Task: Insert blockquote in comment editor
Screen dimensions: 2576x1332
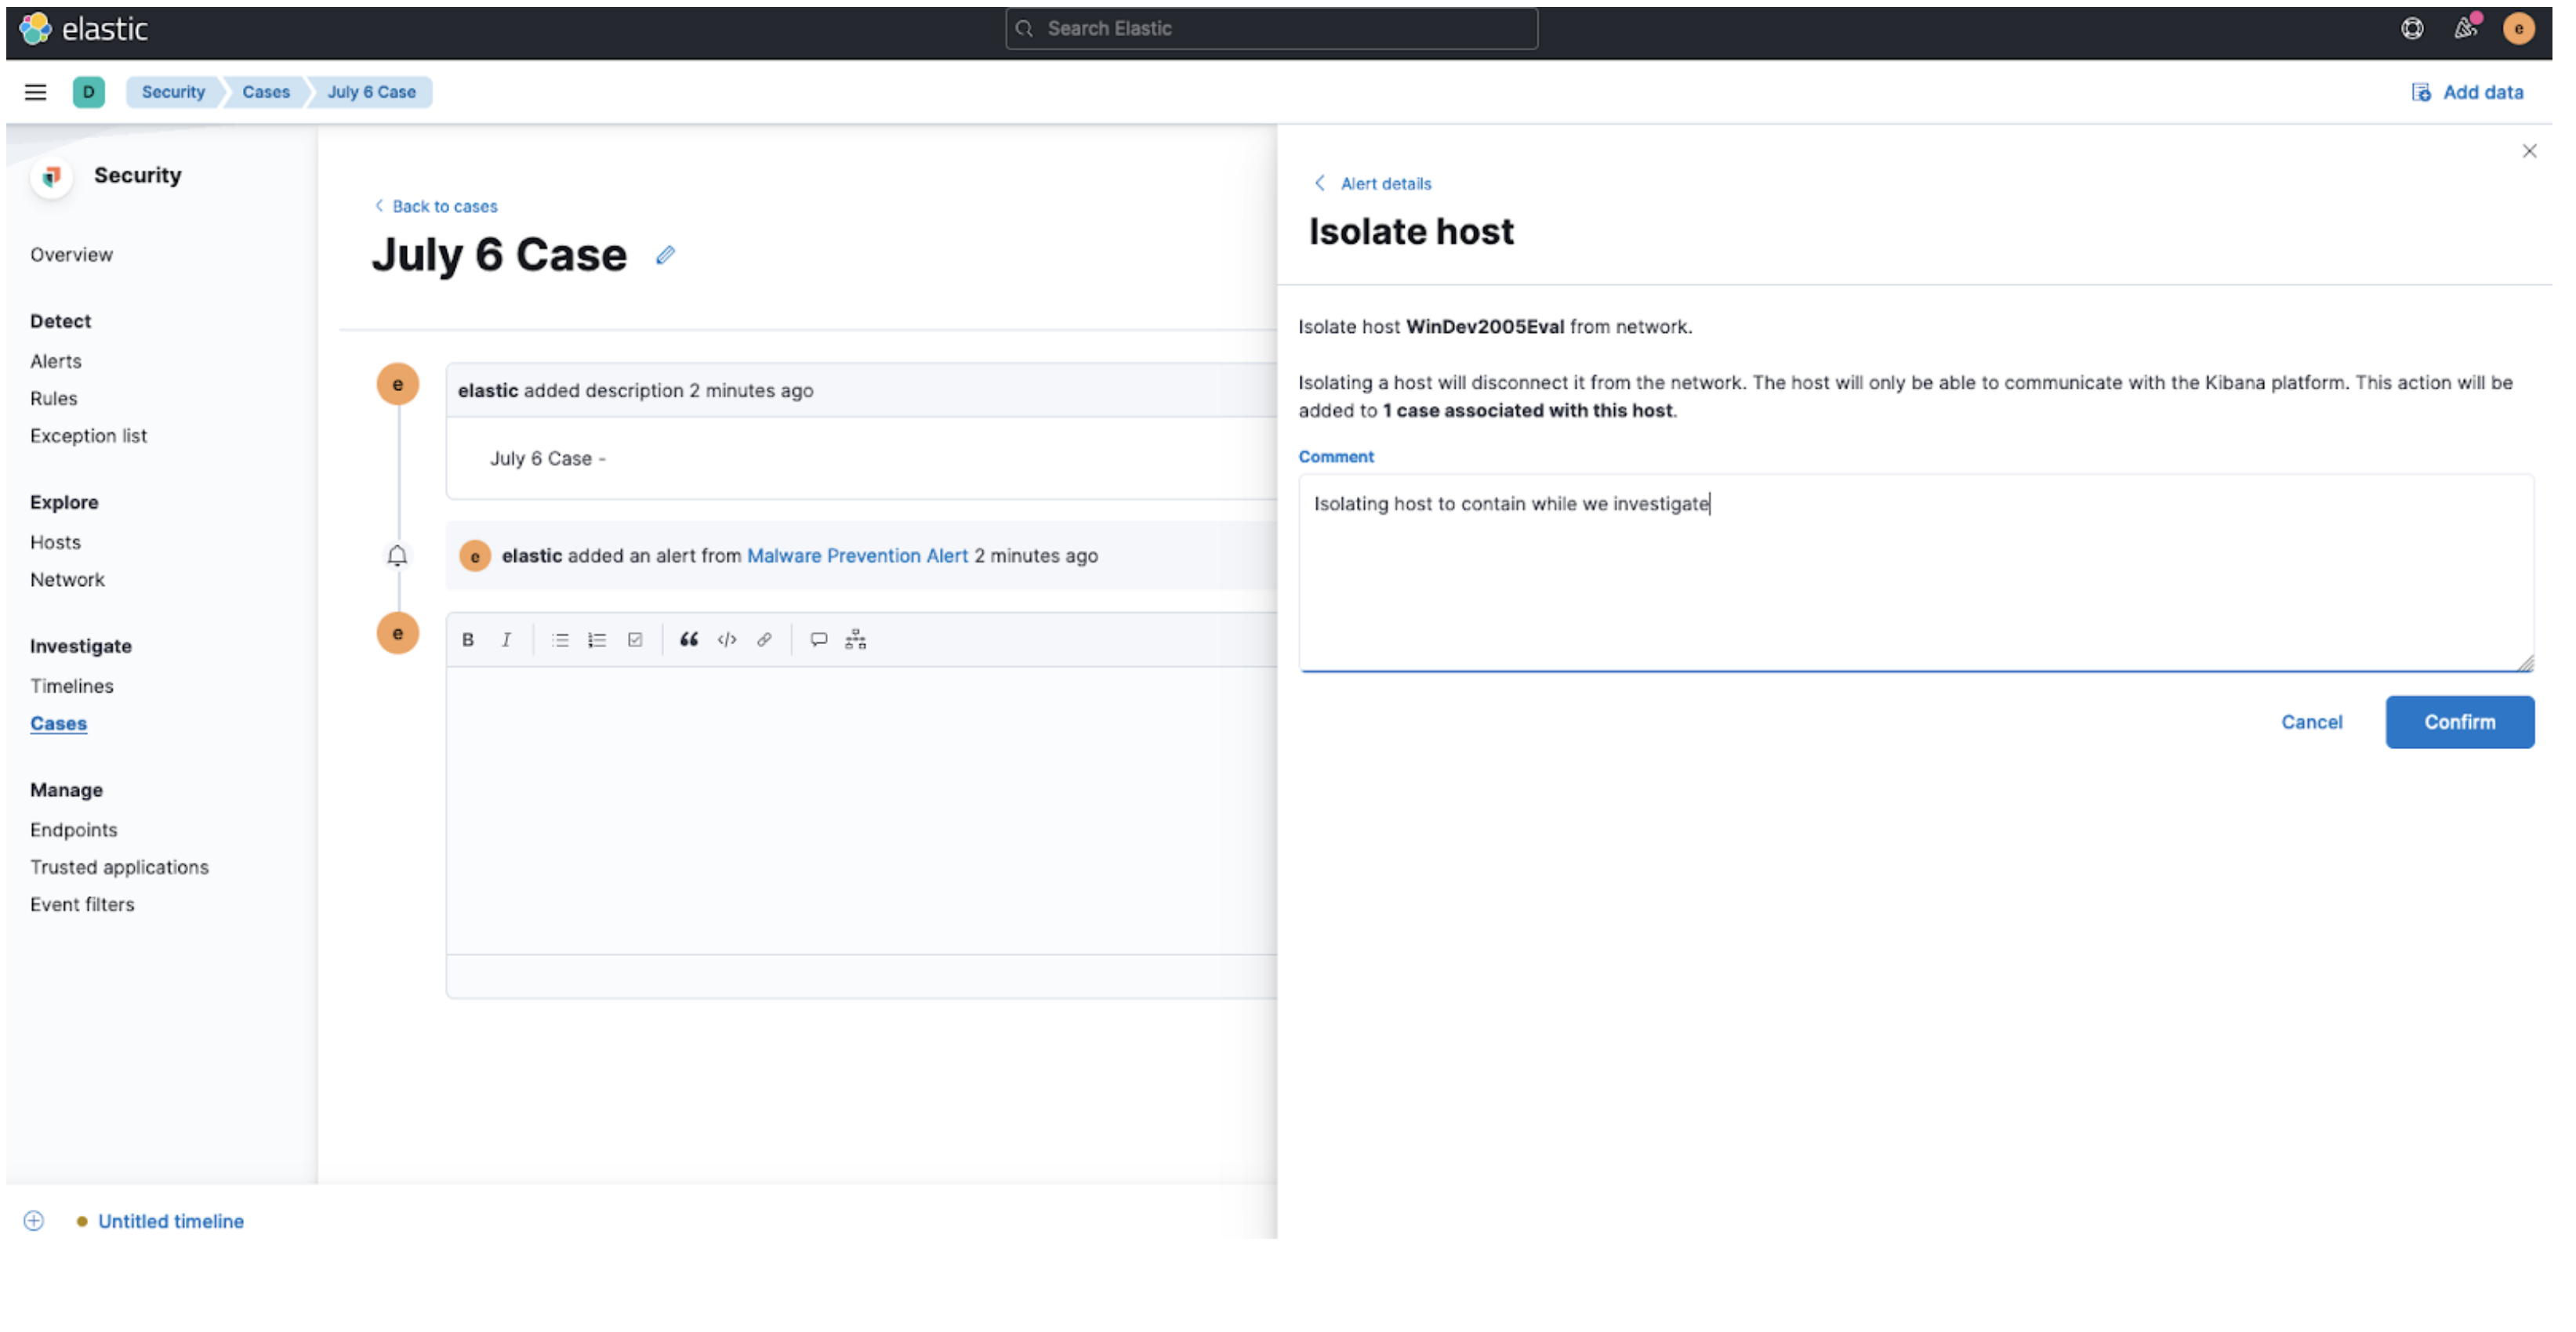Action: pos(689,639)
